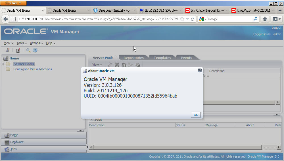The width and height of the screenshot is (284, 161).
Task: Click the copy-style icon after the delete X
Action: [124, 65]
